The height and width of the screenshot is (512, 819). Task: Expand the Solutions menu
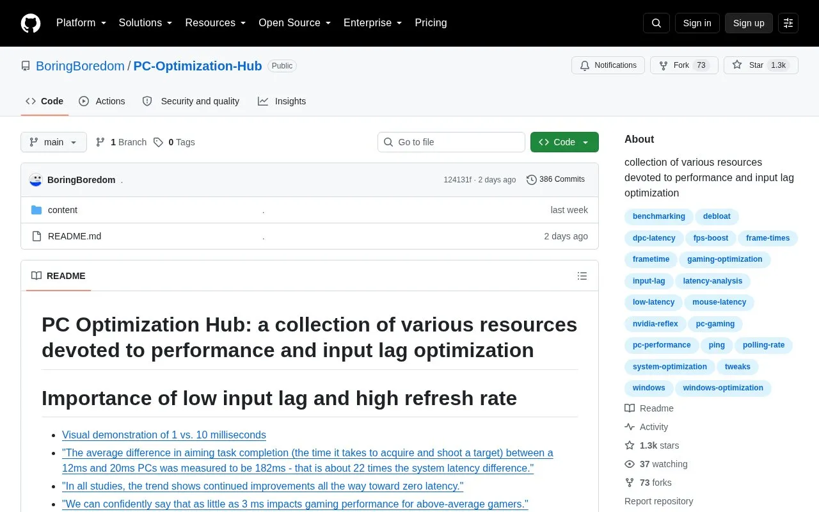(x=146, y=23)
